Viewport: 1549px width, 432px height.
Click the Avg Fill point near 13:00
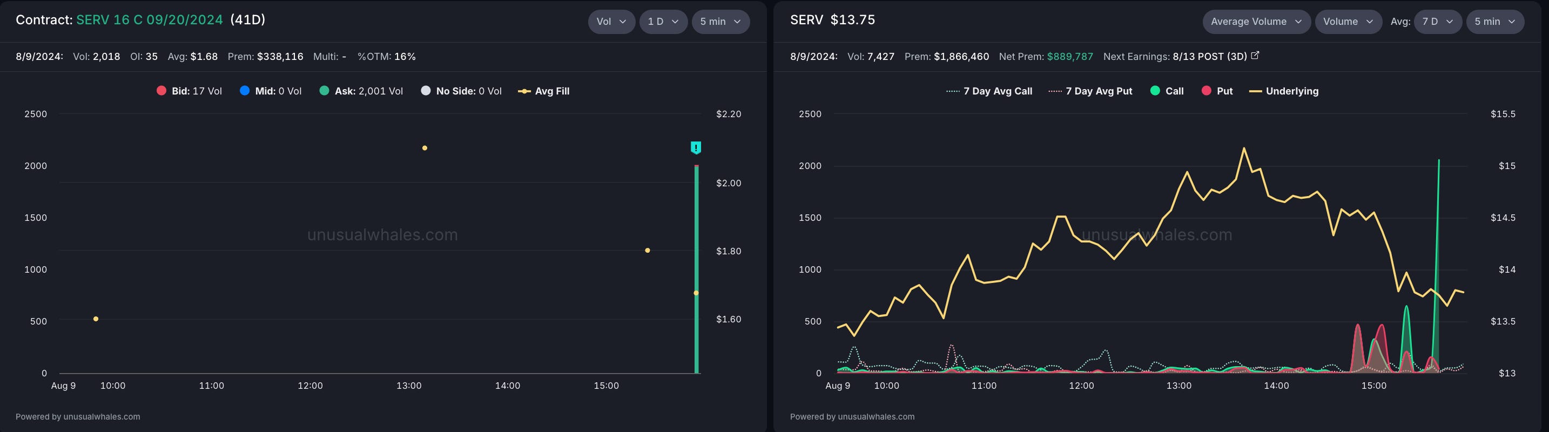pos(425,148)
